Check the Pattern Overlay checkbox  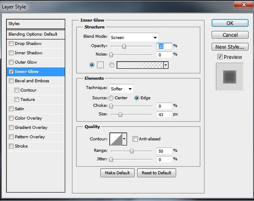coord(11,137)
